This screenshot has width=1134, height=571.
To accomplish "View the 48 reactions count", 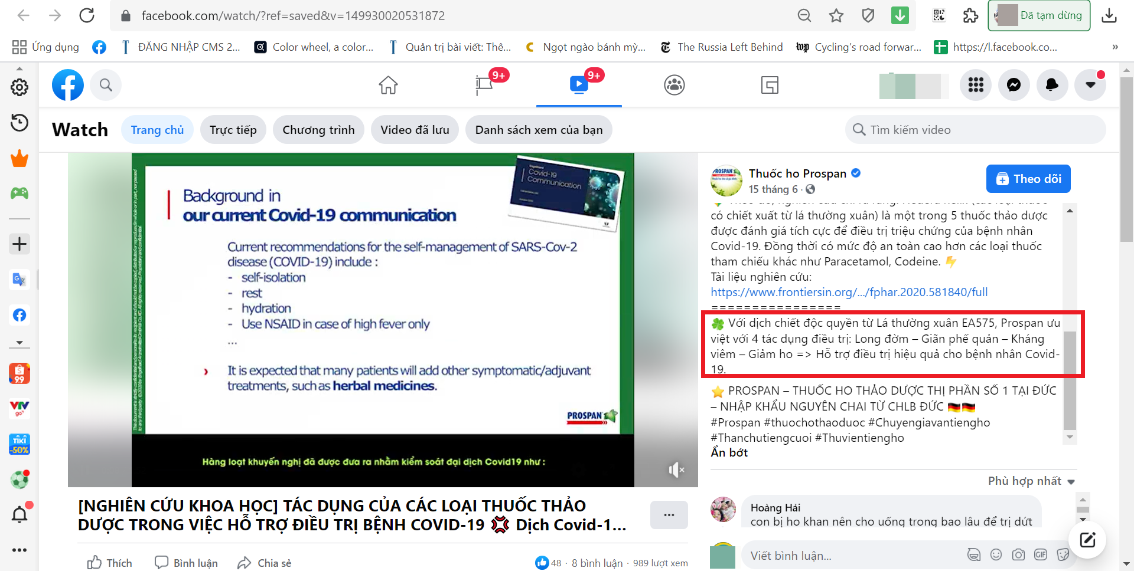I will pos(549,563).
